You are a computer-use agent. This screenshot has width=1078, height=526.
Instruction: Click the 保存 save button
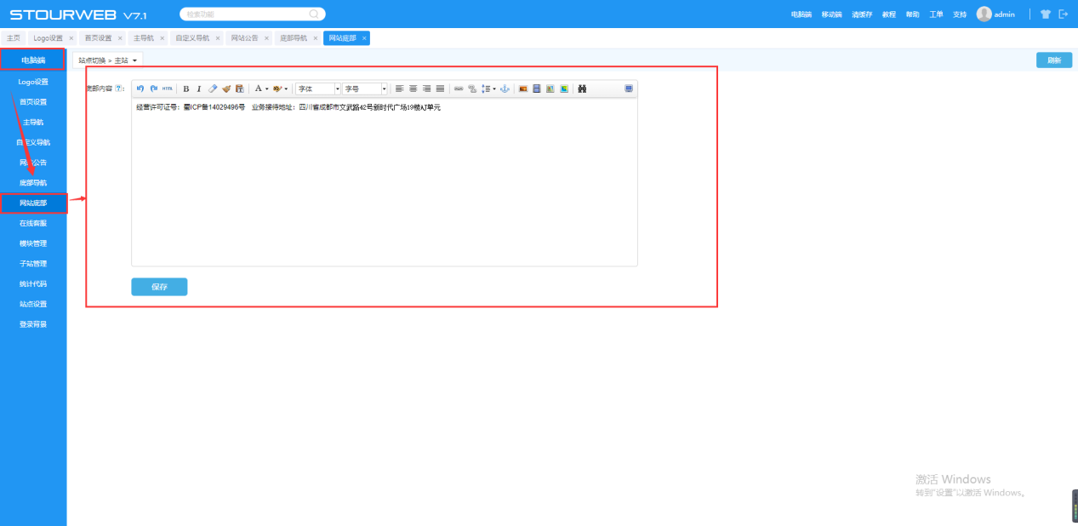pyautogui.click(x=159, y=287)
